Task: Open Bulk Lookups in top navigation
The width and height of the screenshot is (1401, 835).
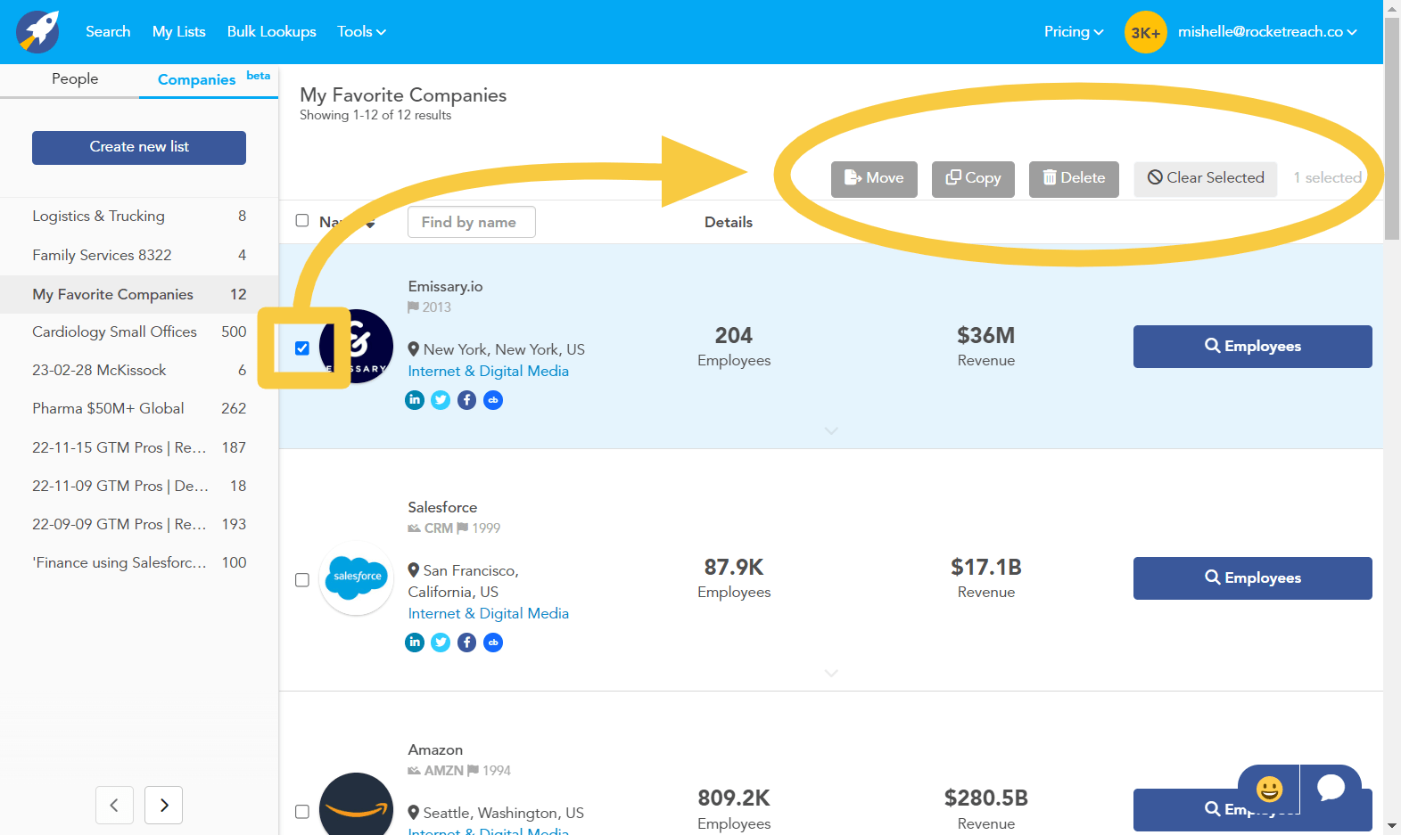Action: pyautogui.click(x=272, y=32)
